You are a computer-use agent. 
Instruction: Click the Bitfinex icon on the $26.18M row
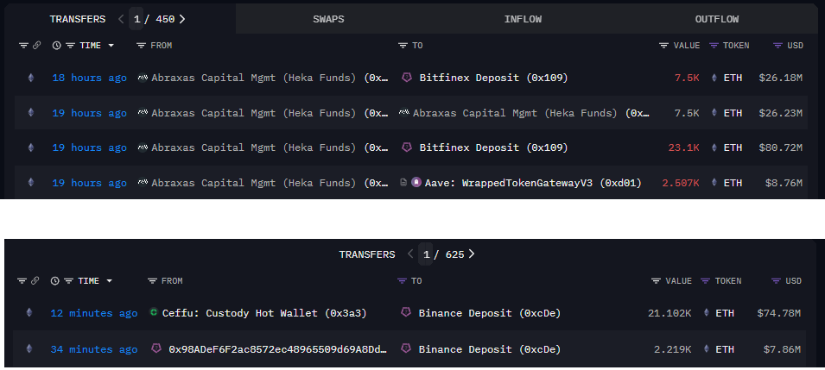pyautogui.click(x=407, y=78)
